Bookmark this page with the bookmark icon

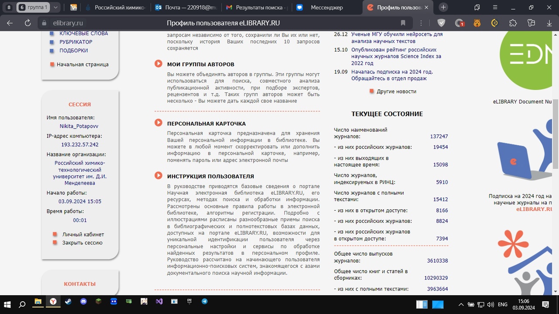click(403, 23)
